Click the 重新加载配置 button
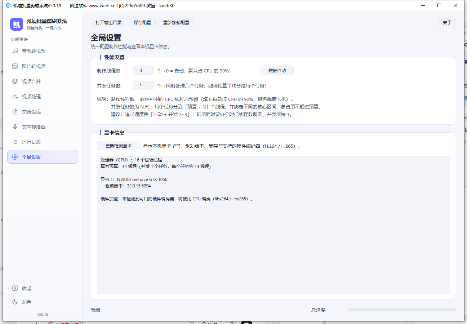The width and height of the screenshot is (467, 324). coord(176,22)
